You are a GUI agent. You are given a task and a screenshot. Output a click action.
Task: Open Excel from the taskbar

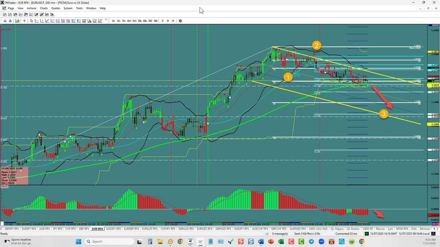(281, 241)
